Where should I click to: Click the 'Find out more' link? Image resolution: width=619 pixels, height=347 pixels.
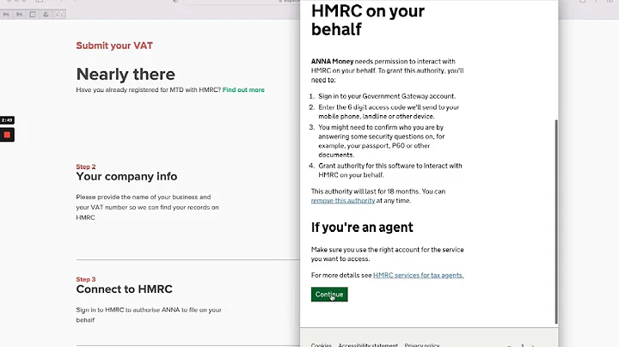243,90
